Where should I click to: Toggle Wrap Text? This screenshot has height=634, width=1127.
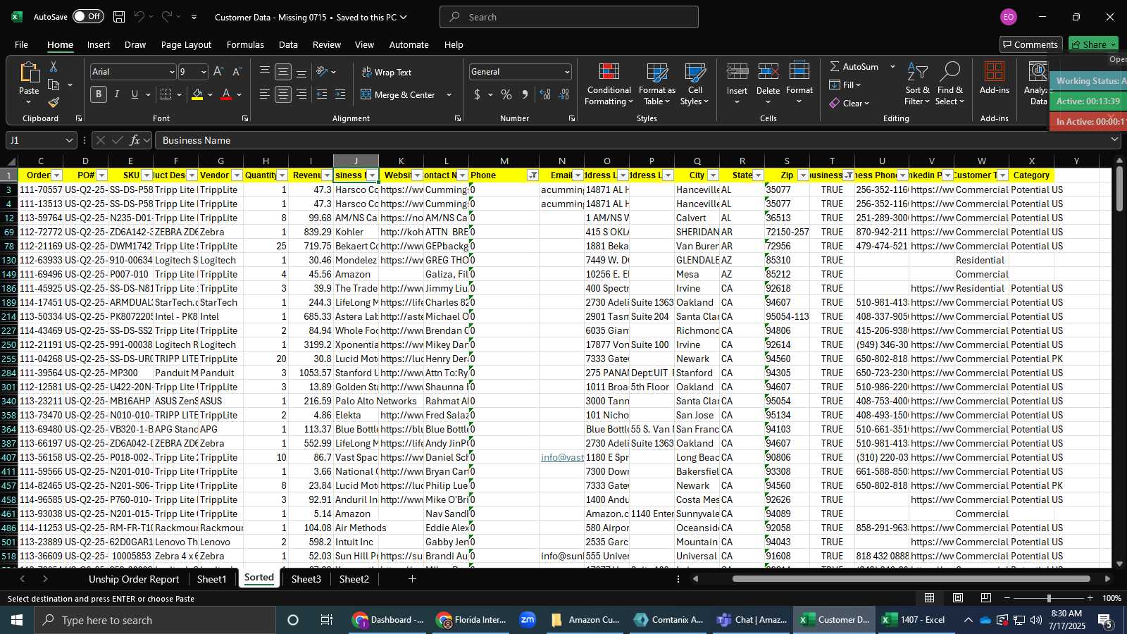click(x=387, y=72)
